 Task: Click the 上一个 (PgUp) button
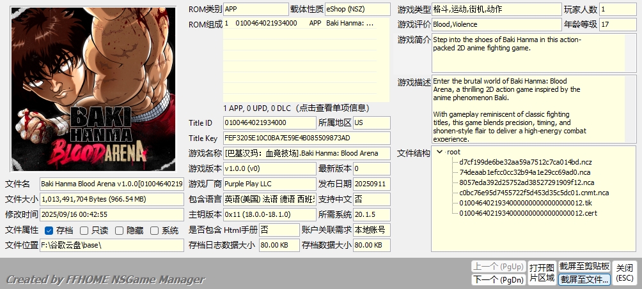498,267
